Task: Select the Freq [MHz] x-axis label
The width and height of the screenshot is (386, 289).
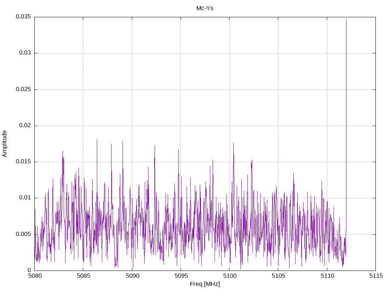Action: click(205, 284)
